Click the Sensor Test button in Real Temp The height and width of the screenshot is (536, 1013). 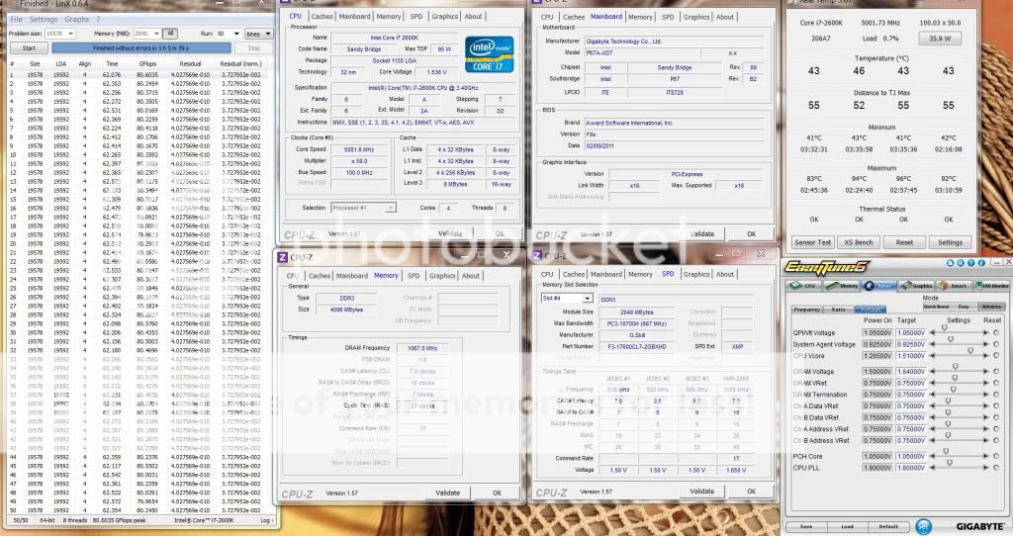click(812, 242)
